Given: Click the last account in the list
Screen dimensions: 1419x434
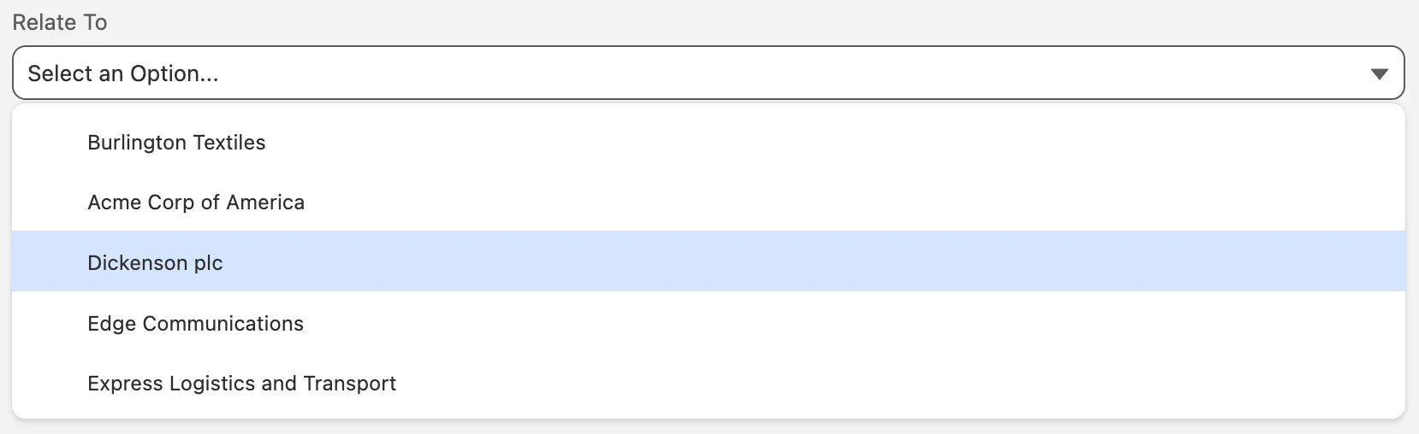Looking at the screenshot, I should click(x=241, y=384).
